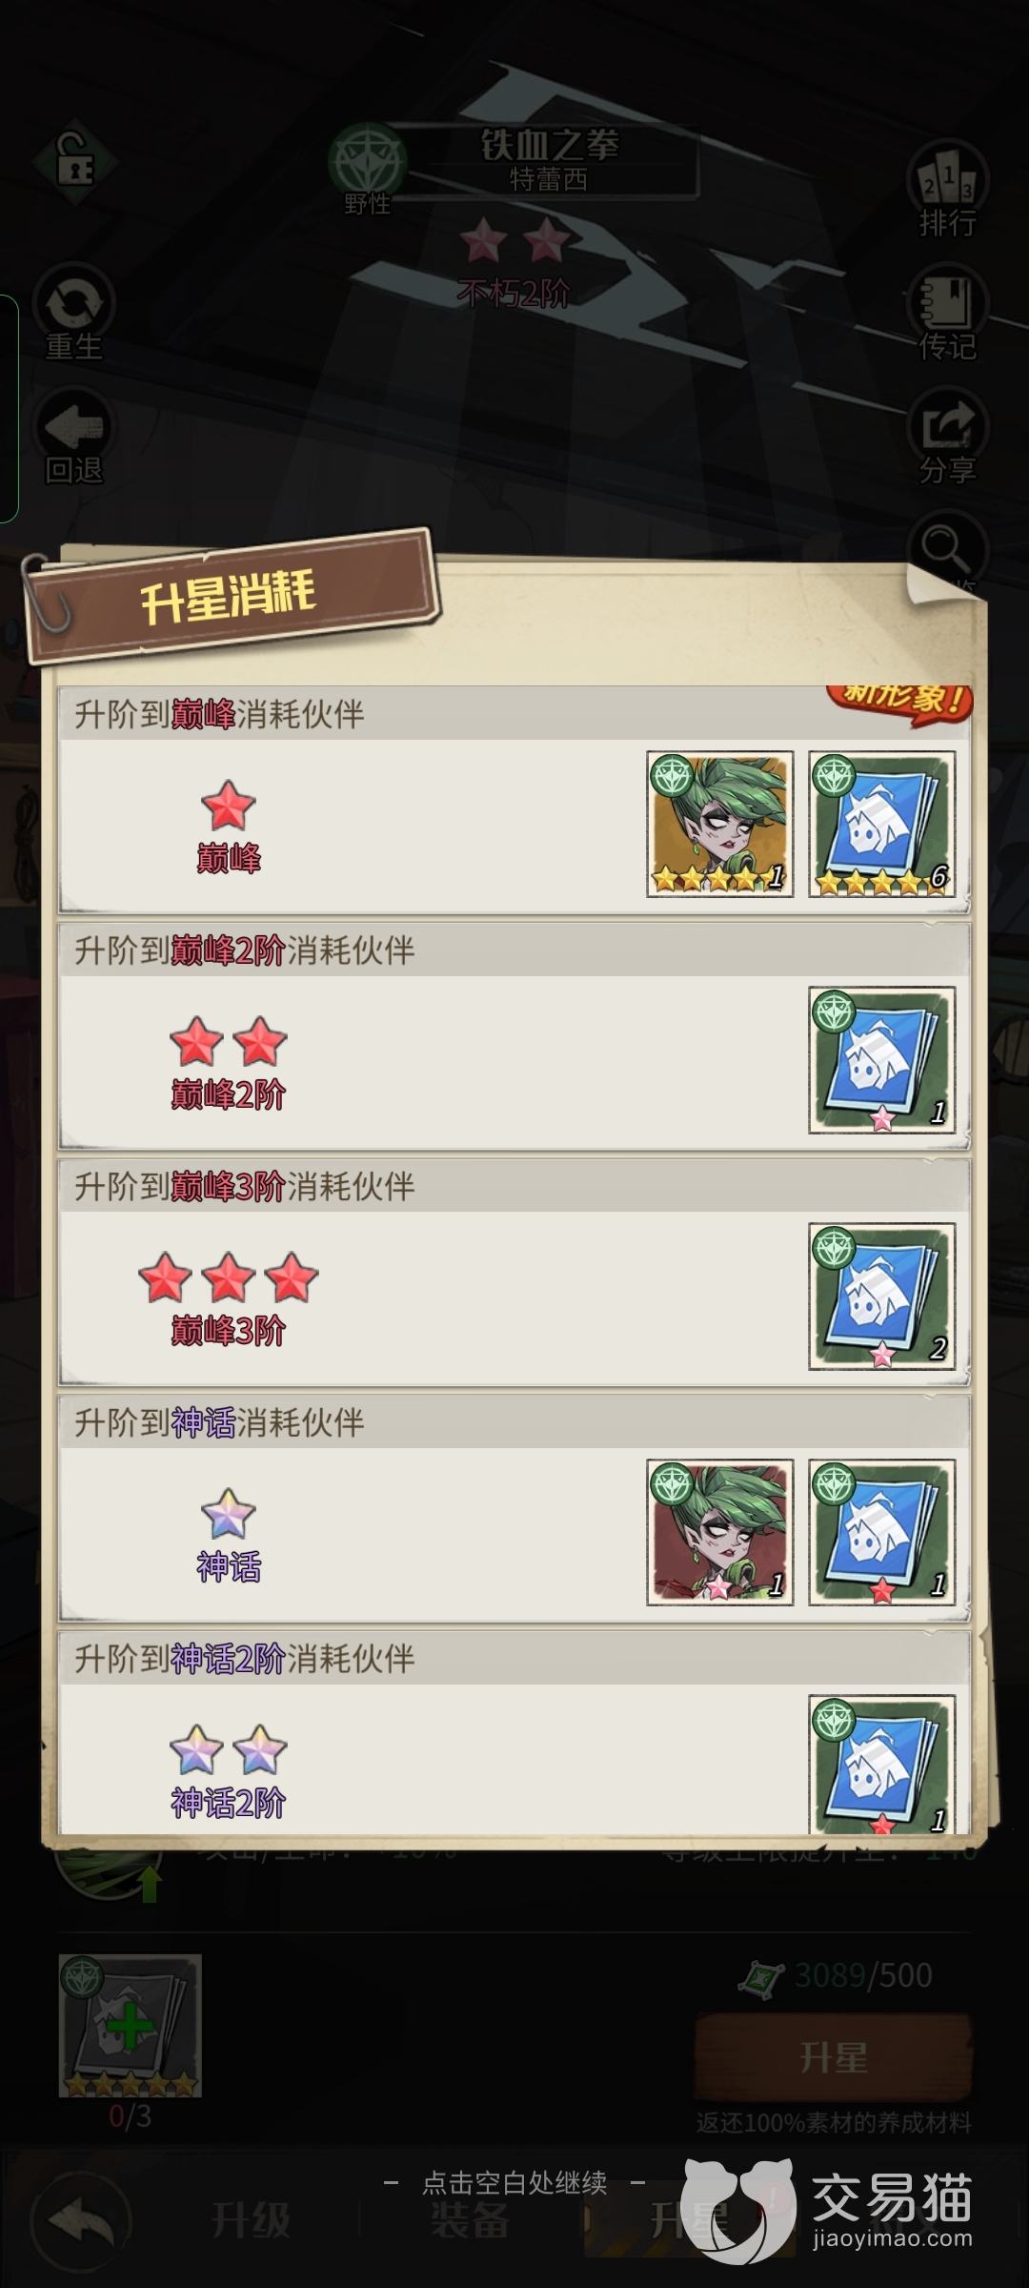Tap the lock icon at top left
This screenshot has height=2288, width=1029.
74,164
